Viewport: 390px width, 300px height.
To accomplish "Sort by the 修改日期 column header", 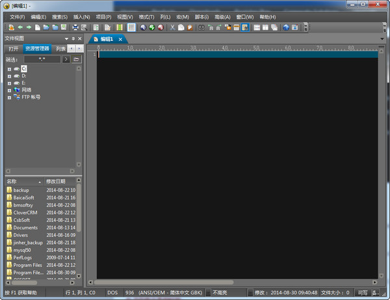I will [x=55, y=181].
